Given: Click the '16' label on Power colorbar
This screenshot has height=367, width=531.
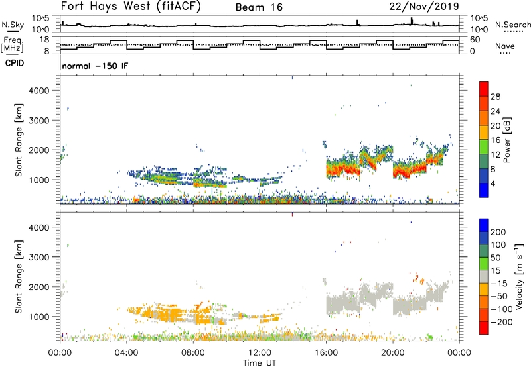Looking at the screenshot, I should point(495,140).
